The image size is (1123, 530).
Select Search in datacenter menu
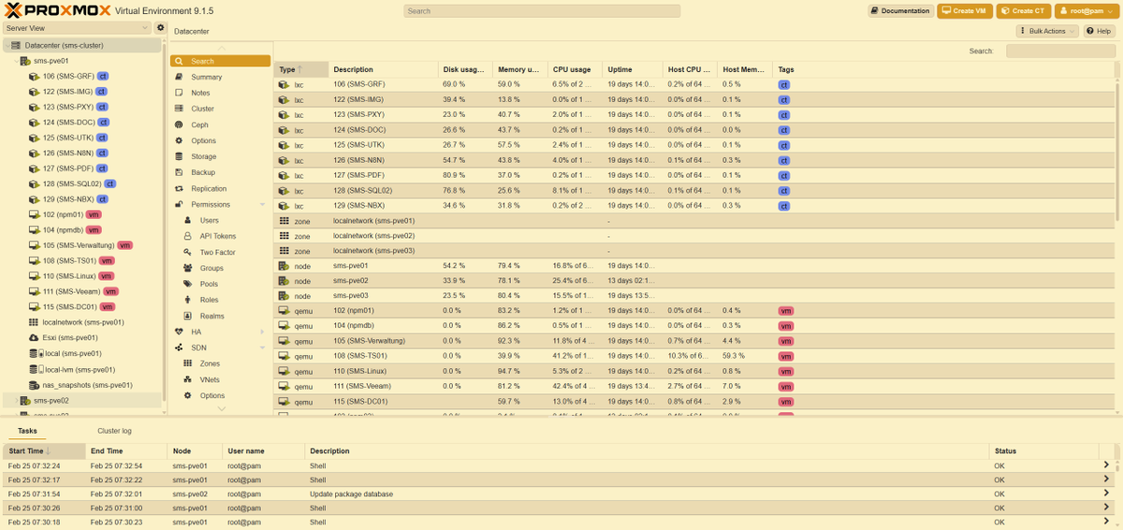220,61
